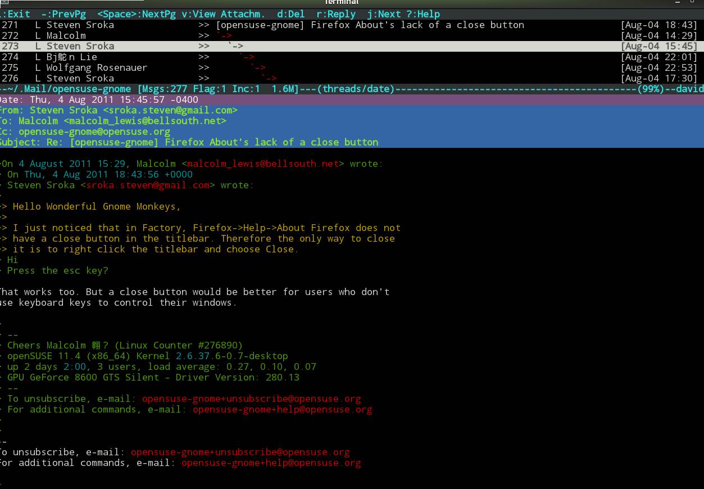Click the '[Aug-04 17:30]' timestamp

(659, 78)
